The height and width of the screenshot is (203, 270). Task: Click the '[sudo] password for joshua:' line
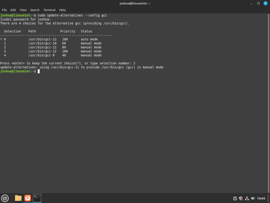pyautogui.click(x=26, y=19)
